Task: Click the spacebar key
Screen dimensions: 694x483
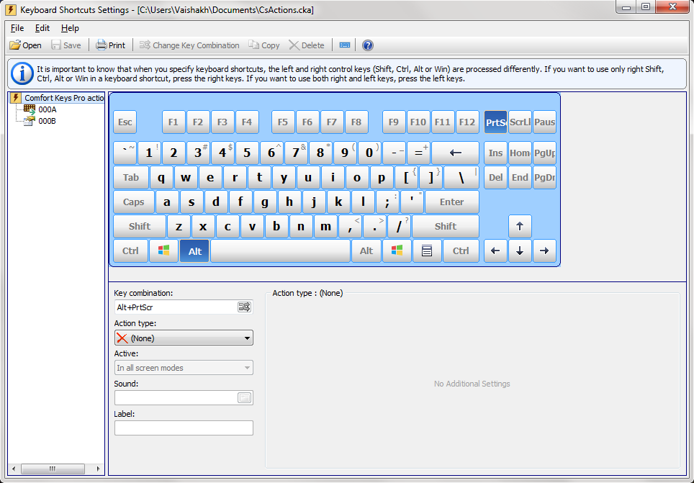Action: [280, 251]
